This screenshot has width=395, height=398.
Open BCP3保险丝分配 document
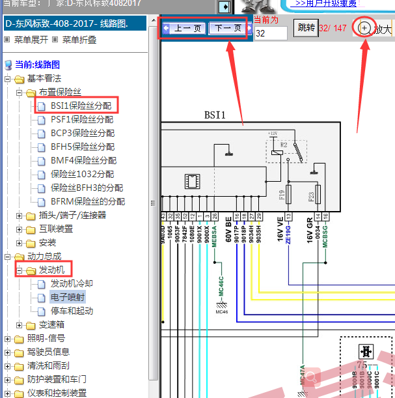click(83, 133)
